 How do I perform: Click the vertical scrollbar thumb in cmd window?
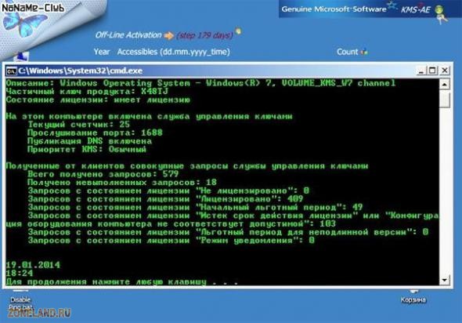[x=444, y=100]
